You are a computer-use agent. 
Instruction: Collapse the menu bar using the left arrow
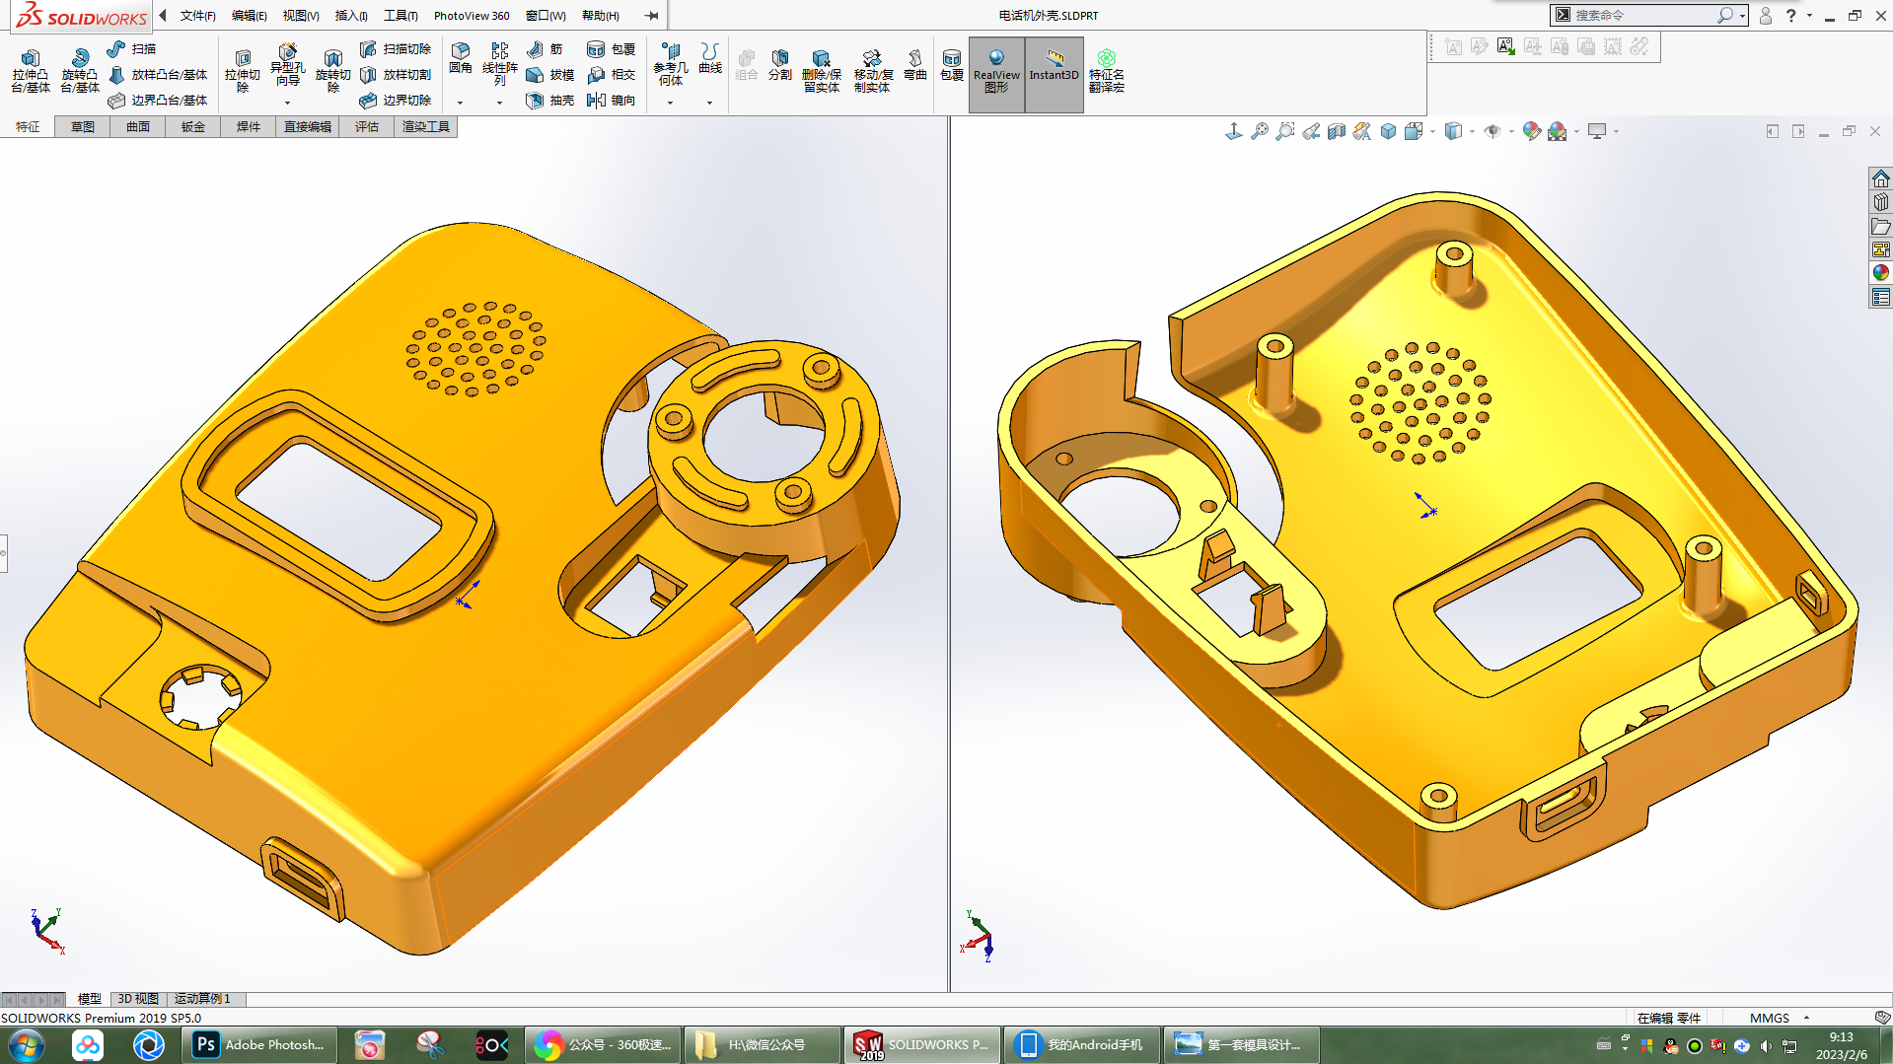click(x=163, y=16)
